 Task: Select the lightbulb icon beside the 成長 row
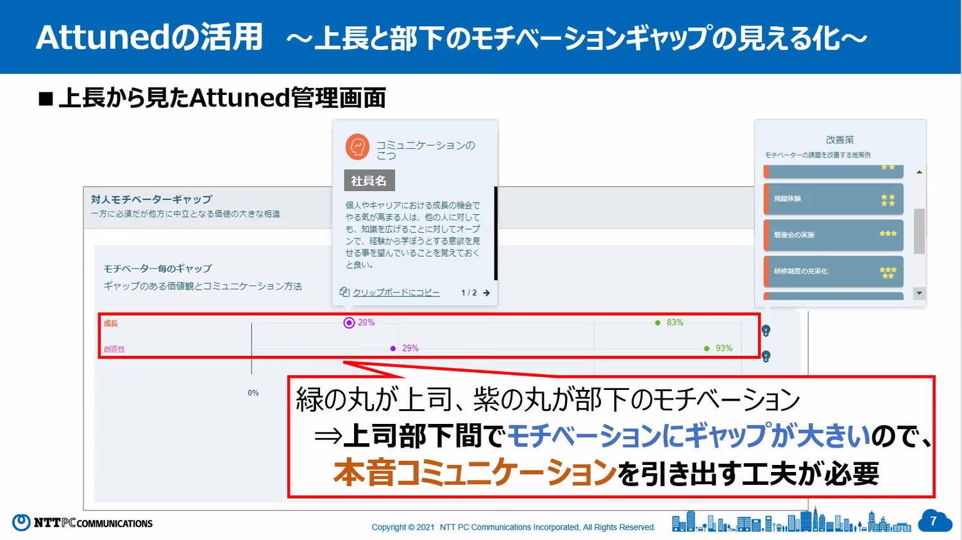coord(766,329)
